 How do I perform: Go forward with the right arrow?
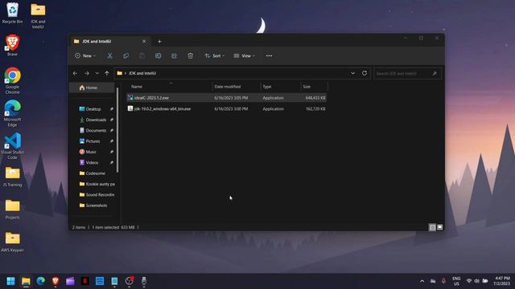[87, 73]
